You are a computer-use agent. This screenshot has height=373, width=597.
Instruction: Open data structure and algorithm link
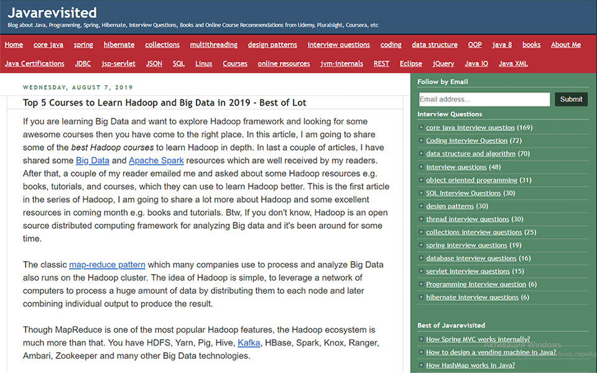pos(471,154)
